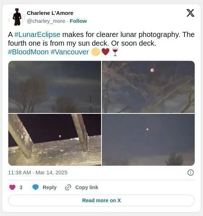
Task: Open first photo with bare trees
Action: tap(55, 87)
